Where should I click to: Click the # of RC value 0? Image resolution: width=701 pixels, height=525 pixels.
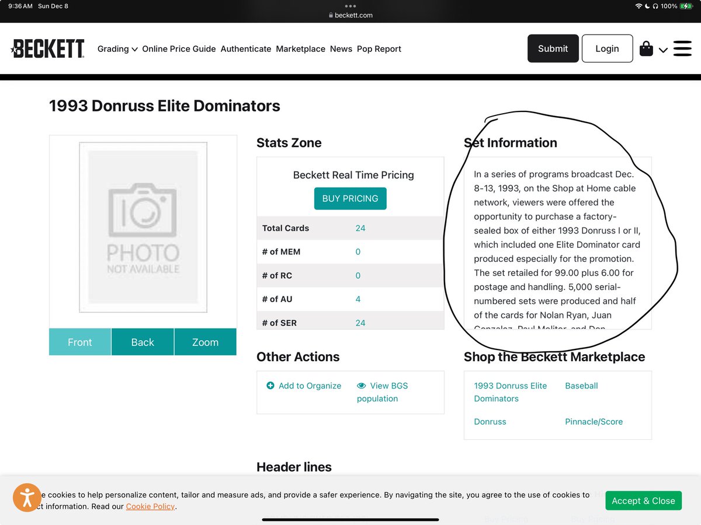(358, 275)
